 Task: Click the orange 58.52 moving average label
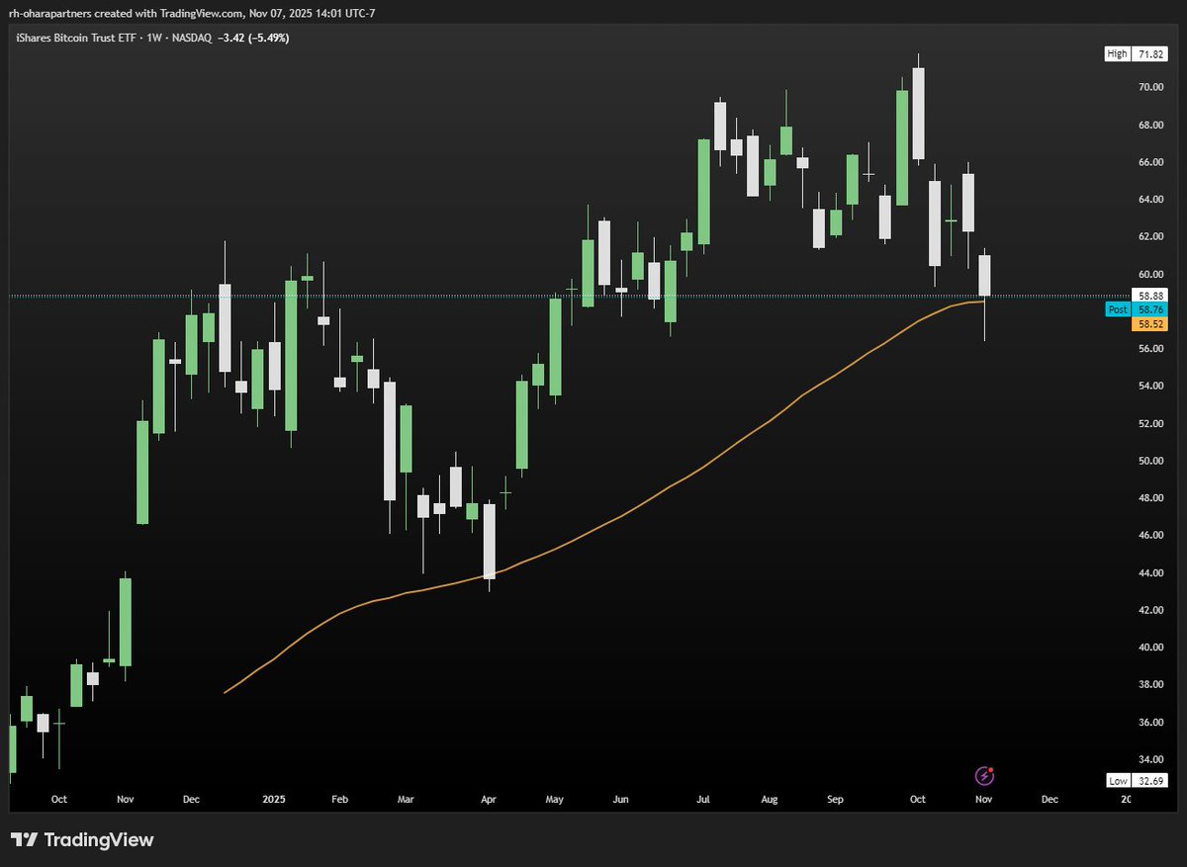(1150, 323)
